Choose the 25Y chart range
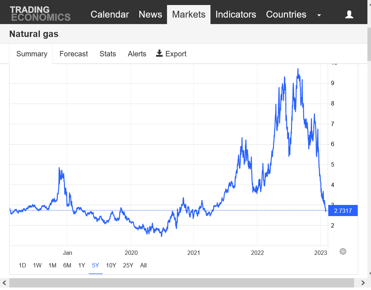This screenshot has height=290, width=371. point(128,265)
